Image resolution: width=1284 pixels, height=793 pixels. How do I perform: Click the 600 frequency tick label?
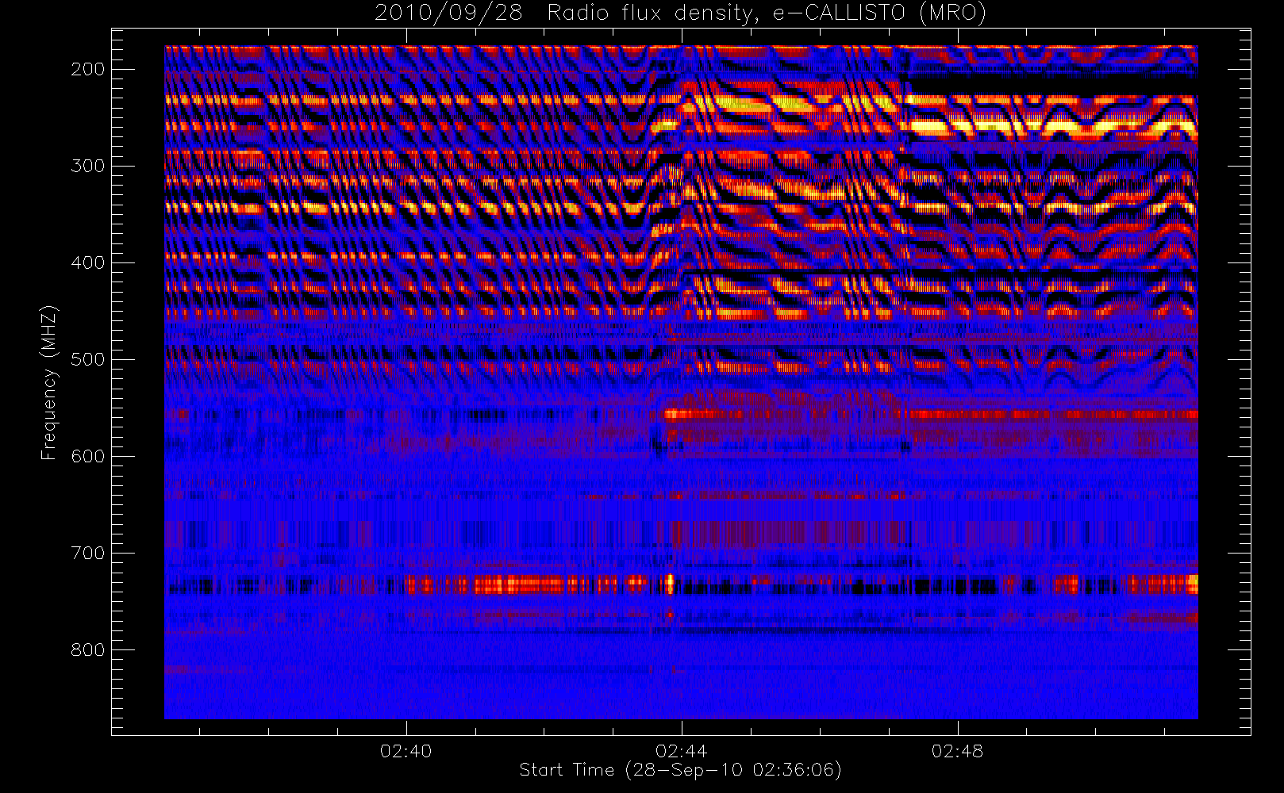coord(88,456)
